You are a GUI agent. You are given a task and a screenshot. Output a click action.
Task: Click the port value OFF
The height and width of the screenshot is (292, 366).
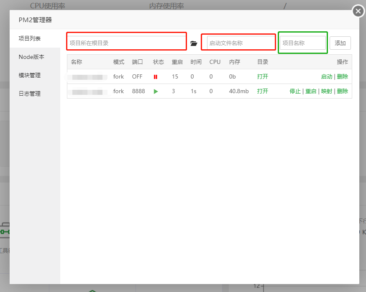pos(137,76)
